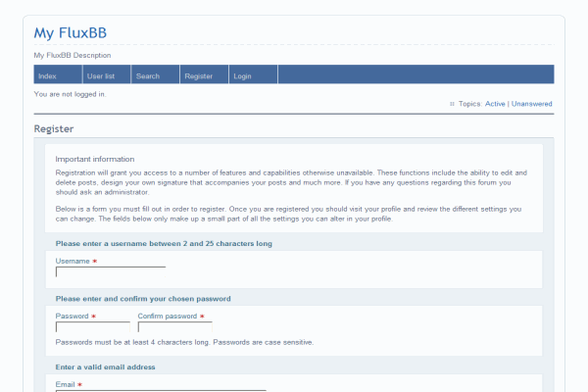Image resolution: width=588 pixels, height=392 pixels.
Task: Show Unanswered topics
Action: 531,104
